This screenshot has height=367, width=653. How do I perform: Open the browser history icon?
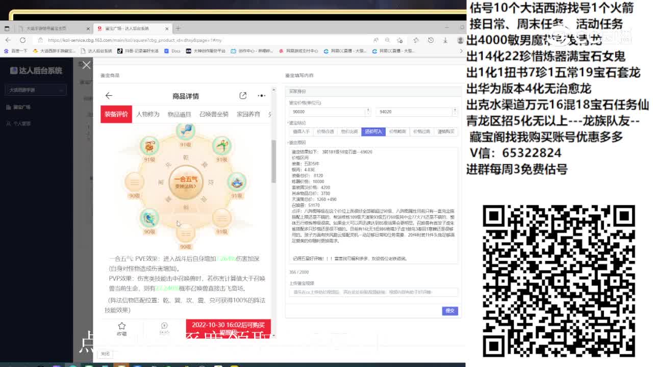tap(431, 40)
